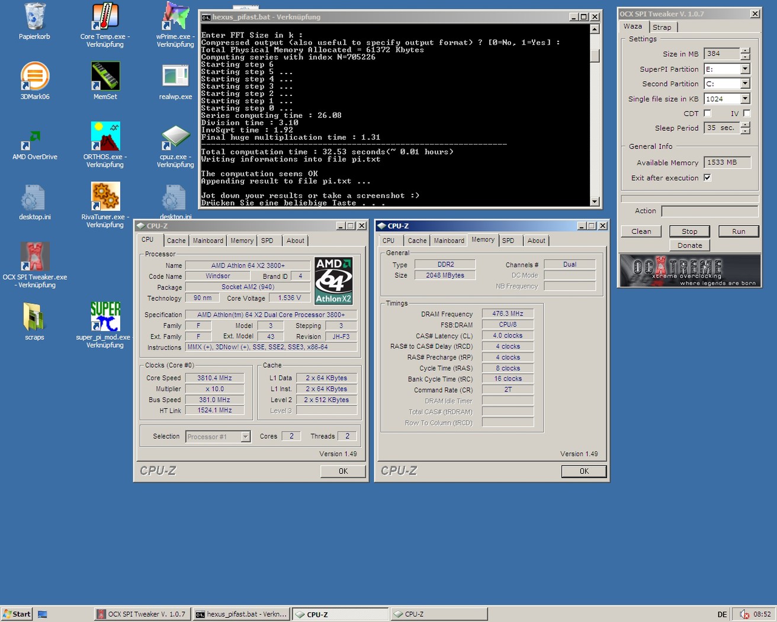Viewport: 777px width, 622px height.
Task: Open the Papierkorb recycle bin icon
Action: pyautogui.click(x=34, y=17)
